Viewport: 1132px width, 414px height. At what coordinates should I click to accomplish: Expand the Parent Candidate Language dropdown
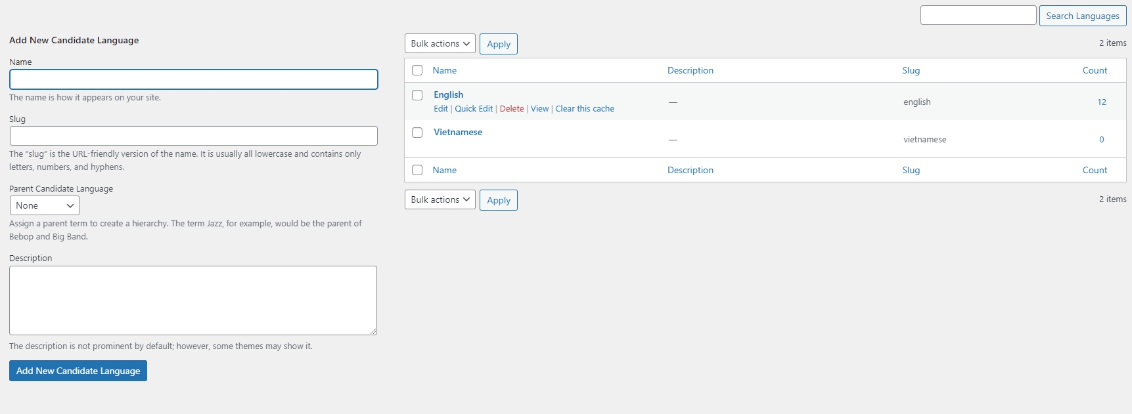(45, 206)
